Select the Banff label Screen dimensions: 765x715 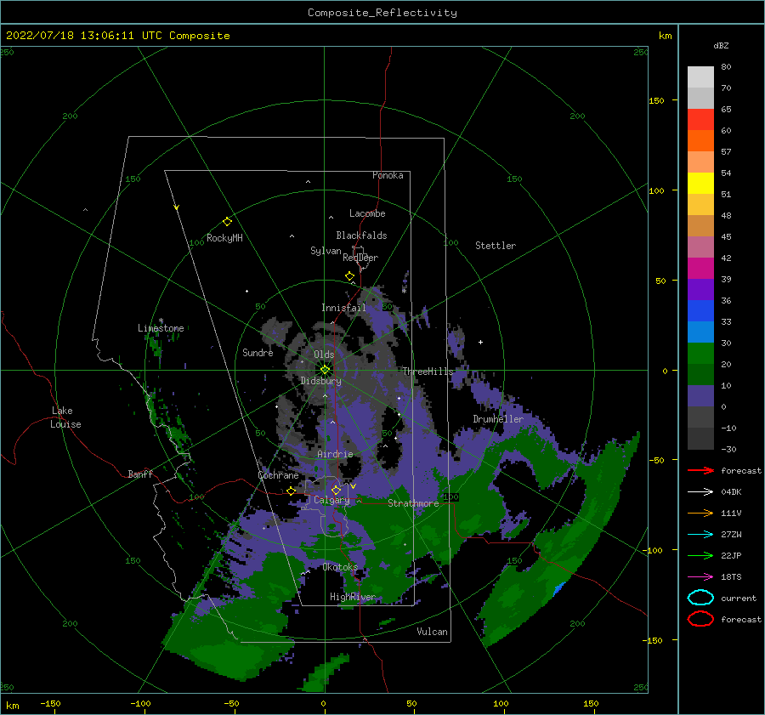tap(140, 474)
